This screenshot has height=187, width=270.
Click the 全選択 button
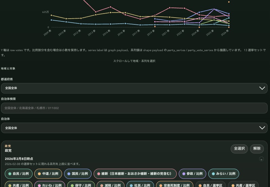(239, 149)
